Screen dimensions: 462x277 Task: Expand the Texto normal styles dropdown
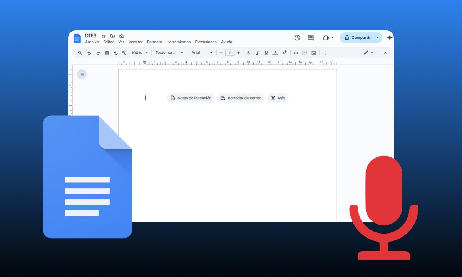169,53
